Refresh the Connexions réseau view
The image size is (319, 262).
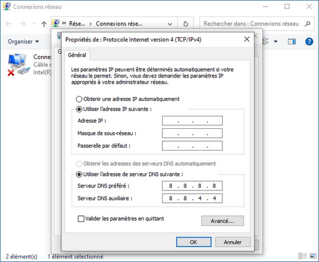(x=185, y=24)
